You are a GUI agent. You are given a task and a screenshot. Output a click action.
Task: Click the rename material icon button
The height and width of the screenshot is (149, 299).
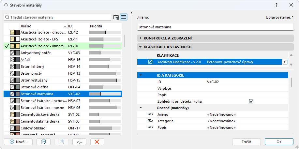coord(79,142)
